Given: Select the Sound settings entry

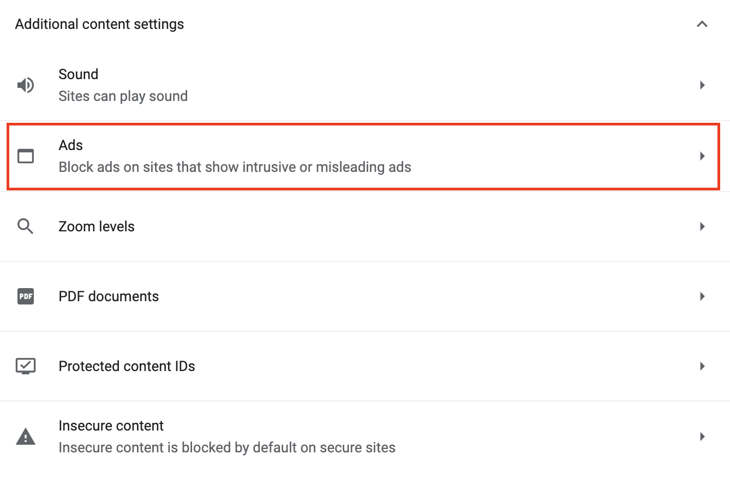Looking at the screenshot, I should coord(365,85).
